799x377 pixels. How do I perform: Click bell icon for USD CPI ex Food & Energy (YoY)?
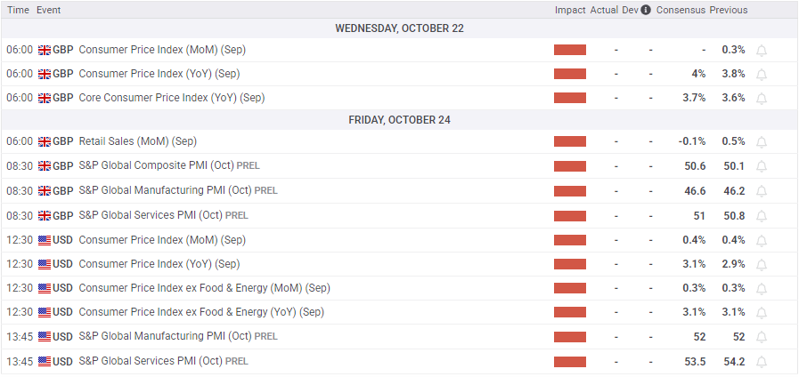[x=762, y=313]
